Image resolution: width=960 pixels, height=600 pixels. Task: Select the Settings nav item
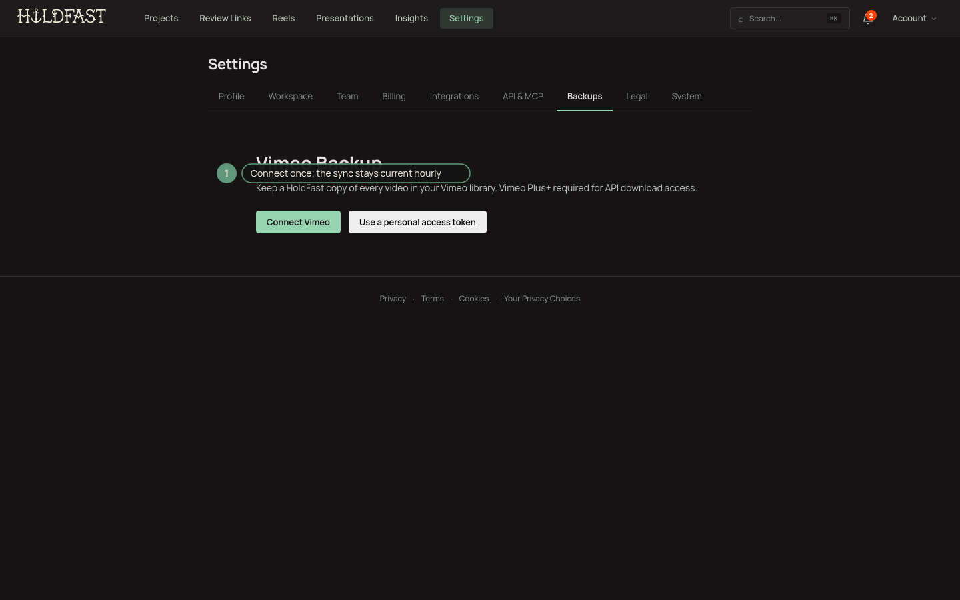click(x=467, y=19)
